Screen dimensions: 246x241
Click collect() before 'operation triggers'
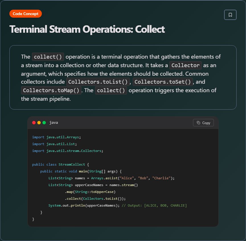click(x=111, y=90)
